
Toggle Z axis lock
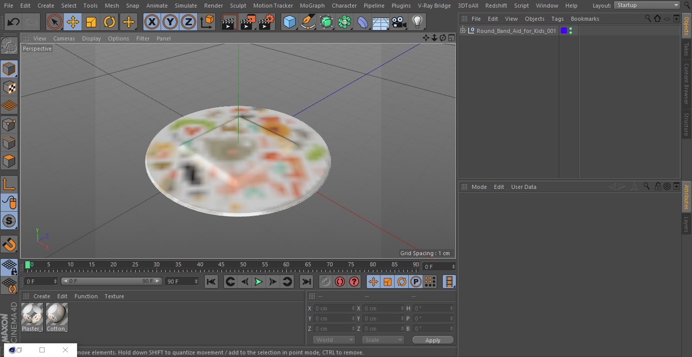click(x=188, y=22)
